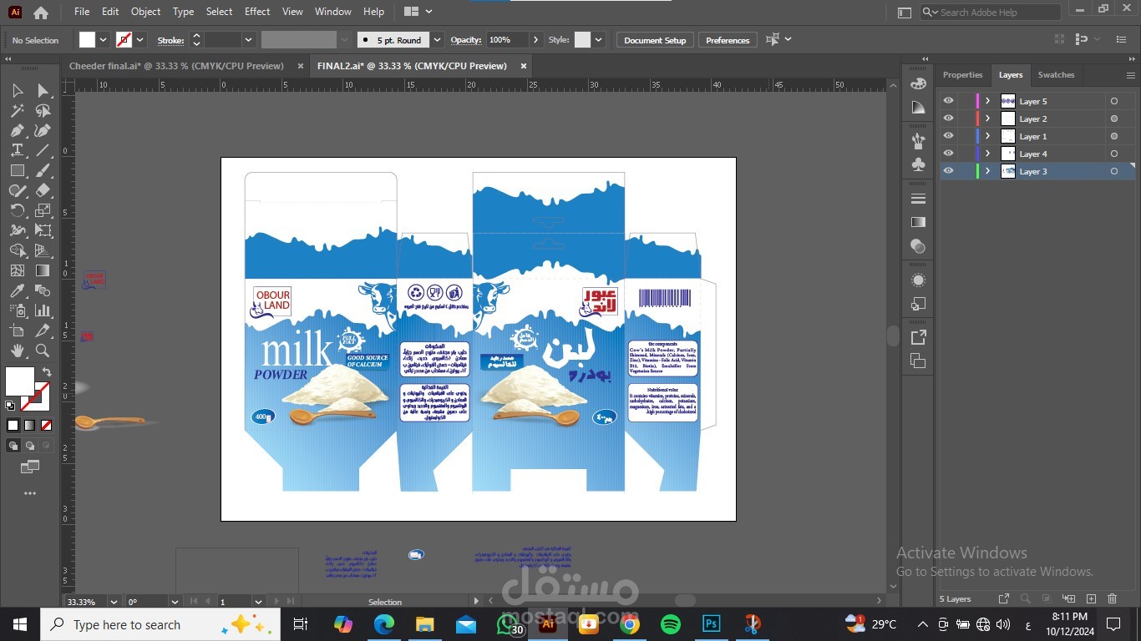This screenshot has height=641, width=1141.
Task: Select the Gradient tool
Action: [x=43, y=270]
